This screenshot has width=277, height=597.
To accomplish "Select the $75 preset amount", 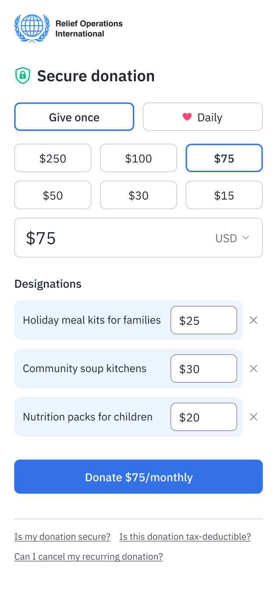I will click(x=224, y=158).
